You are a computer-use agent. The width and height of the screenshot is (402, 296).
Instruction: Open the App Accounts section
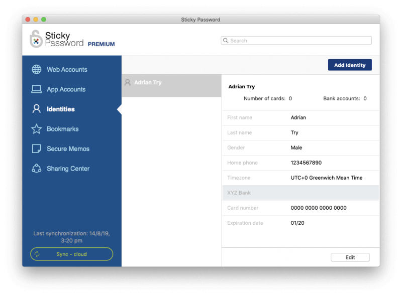66,89
